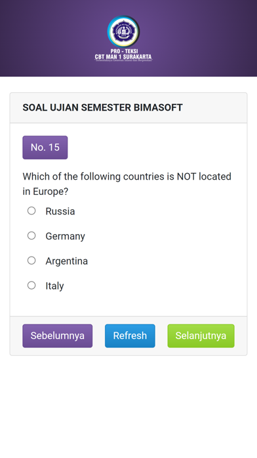The height and width of the screenshot is (458, 257).
Task: Reload the question with the Refresh button
Action: click(x=130, y=336)
